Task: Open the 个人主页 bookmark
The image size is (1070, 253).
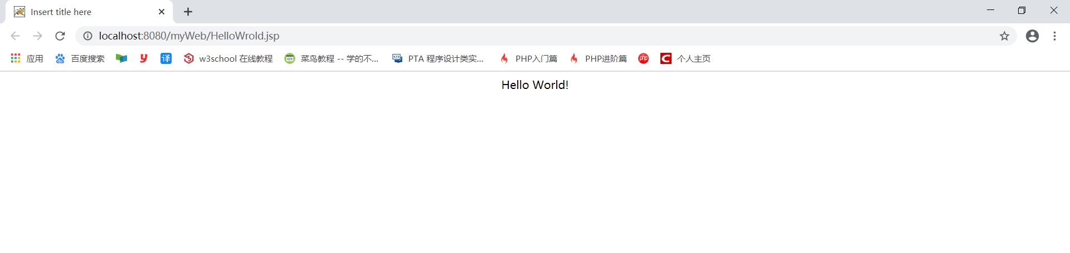Action: coord(685,58)
